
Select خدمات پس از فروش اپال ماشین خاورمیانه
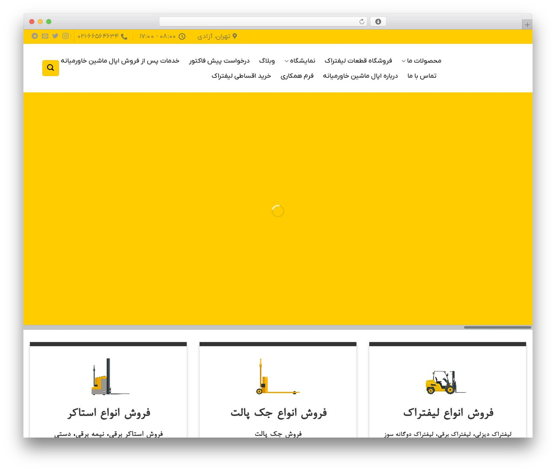120,61
